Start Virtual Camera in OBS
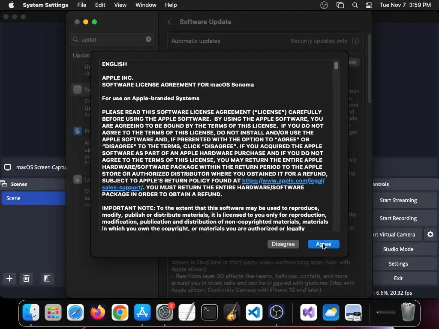Viewport: 439px width, 329px height. tap(397, 234)
